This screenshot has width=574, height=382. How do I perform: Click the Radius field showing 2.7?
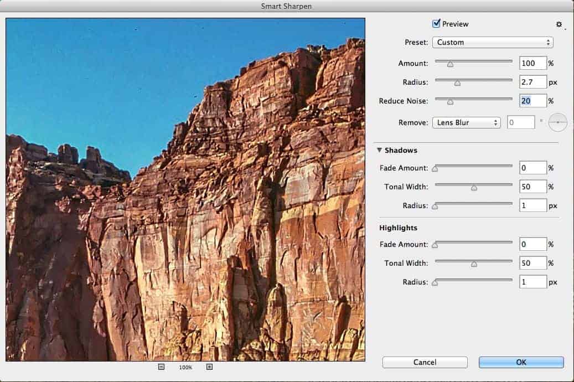(x=532, y=82)
